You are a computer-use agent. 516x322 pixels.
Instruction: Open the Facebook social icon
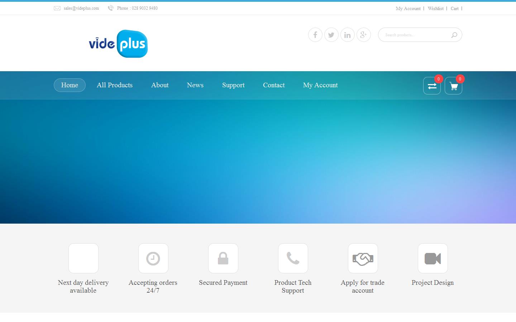(315, 35)
